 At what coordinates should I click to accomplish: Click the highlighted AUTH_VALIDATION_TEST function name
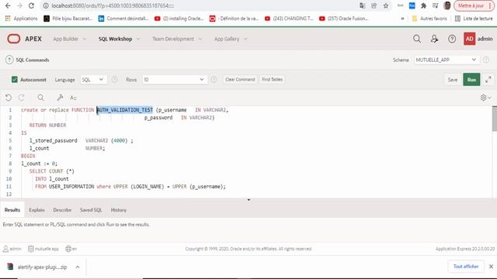(124, 110)
